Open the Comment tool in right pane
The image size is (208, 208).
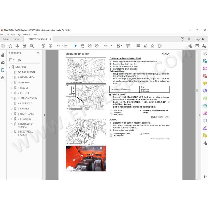[205, 83]
